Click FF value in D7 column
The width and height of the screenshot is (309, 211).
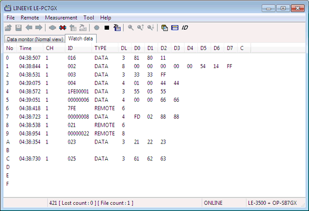click(229, 66)
